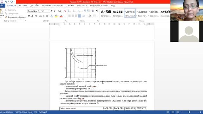Open the font size 12 dropdown
The width and height of the screenshot is (203, 114).
[49, 11]
